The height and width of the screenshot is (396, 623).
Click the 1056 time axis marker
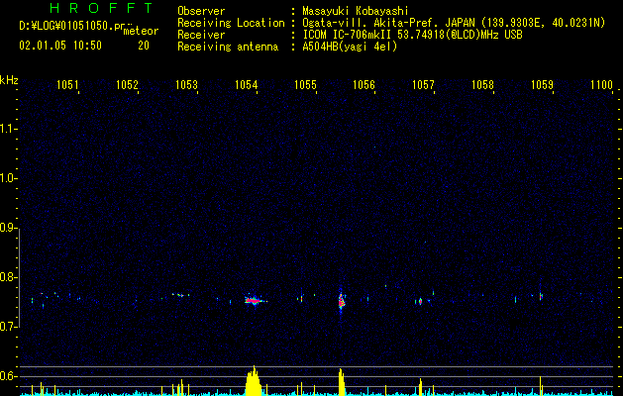pos(363,84)
